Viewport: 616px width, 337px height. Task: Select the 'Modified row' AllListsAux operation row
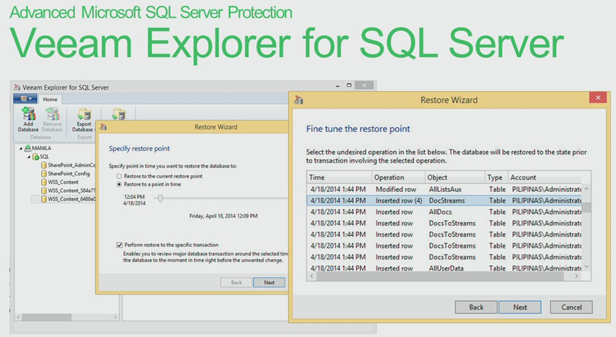(x=444, y=189)
